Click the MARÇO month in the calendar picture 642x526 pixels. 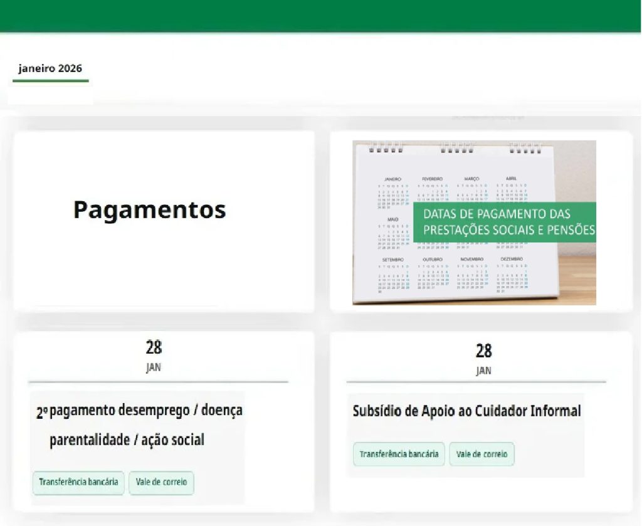[x=471, y=179]
